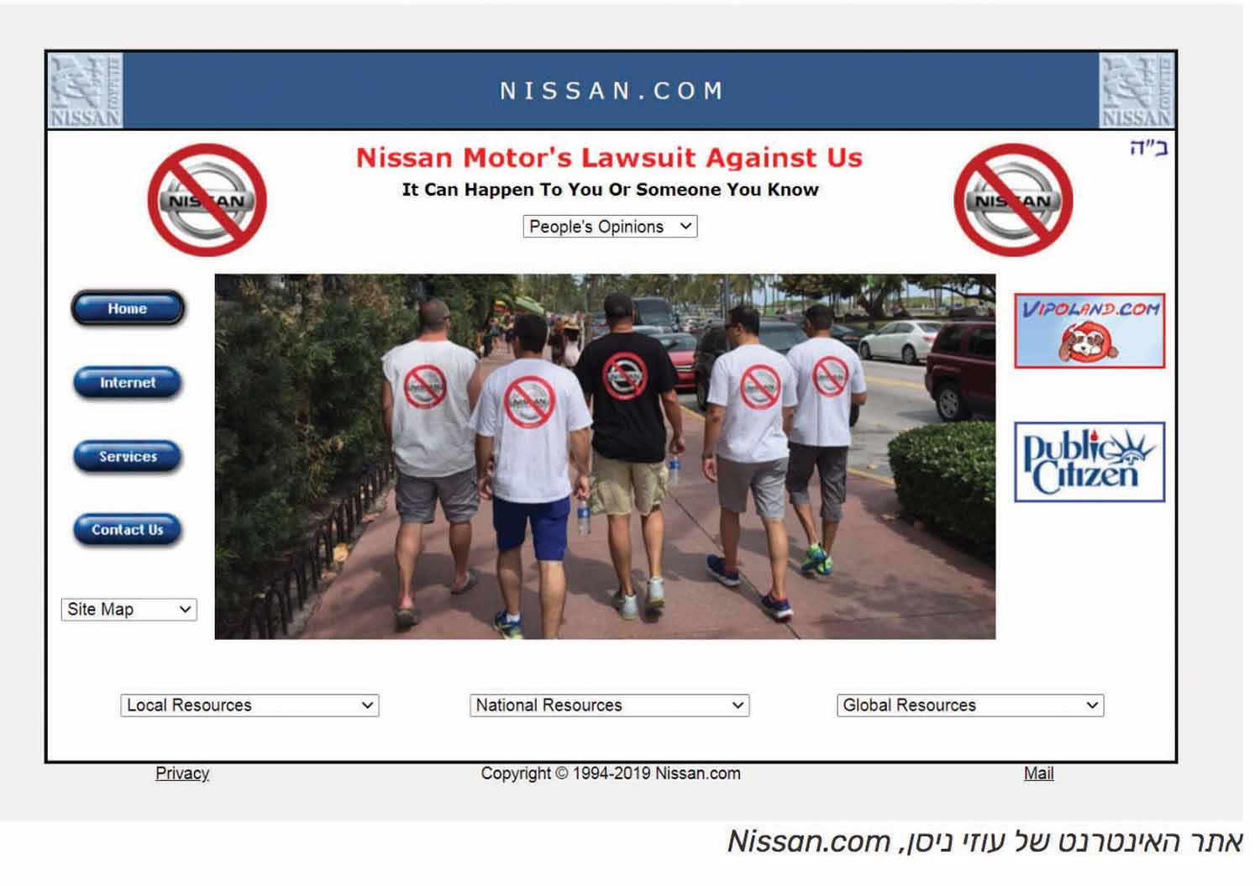
Task: Open the Local Resources dropdown
Action: tap(249, 705)
